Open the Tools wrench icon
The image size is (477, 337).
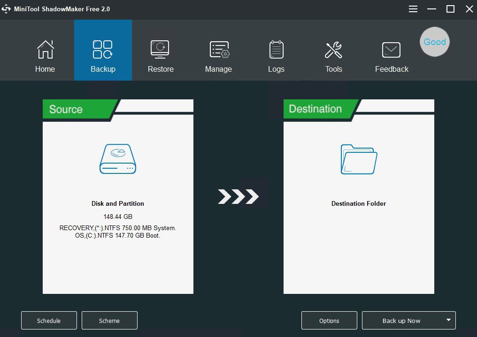(333, 50)
